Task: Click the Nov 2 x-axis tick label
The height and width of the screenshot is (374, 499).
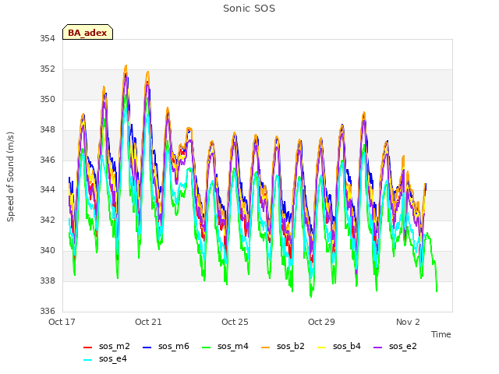Action: pos(408,322)
